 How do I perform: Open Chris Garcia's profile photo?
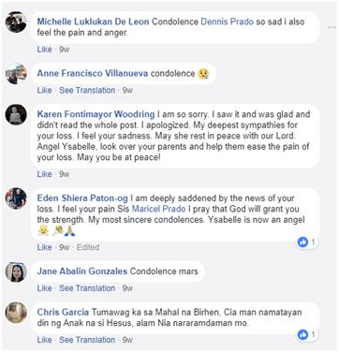[16, 313]
